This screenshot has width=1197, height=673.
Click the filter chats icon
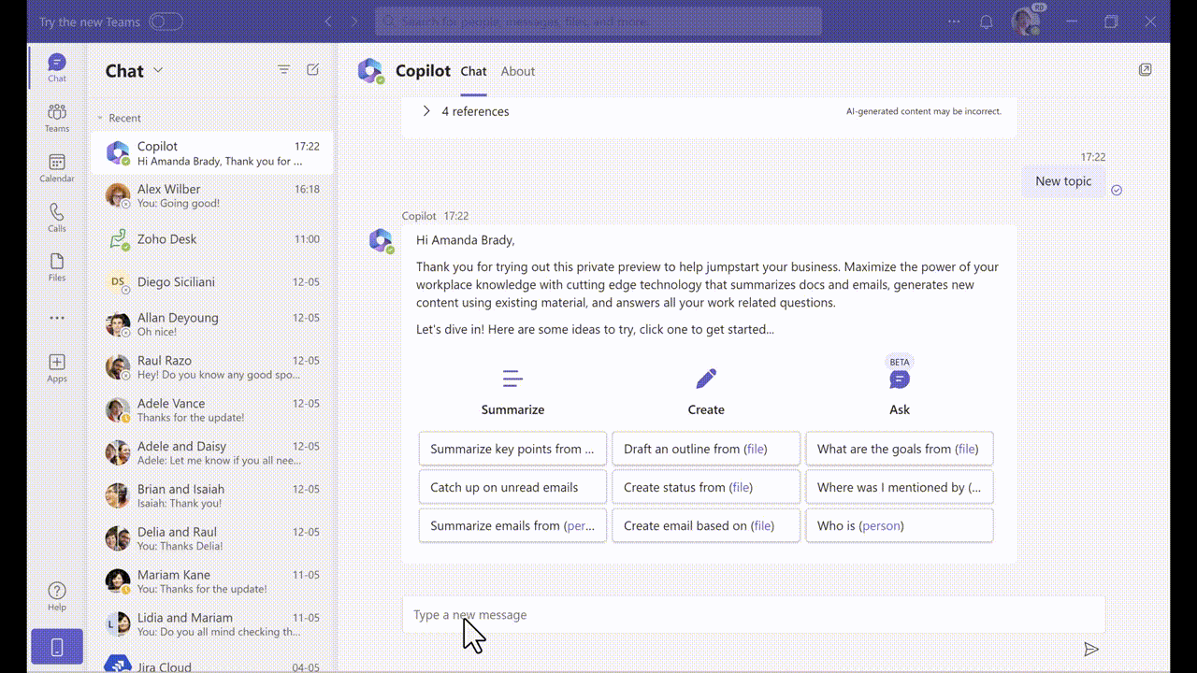click(284, 70)
